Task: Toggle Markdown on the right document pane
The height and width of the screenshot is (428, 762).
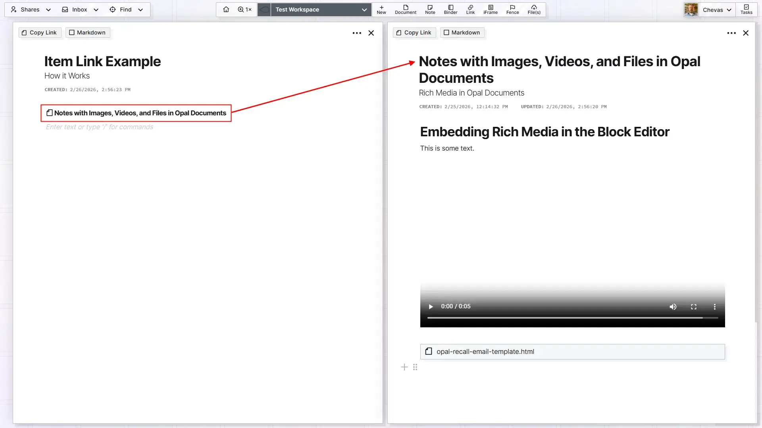Action: 462,32
